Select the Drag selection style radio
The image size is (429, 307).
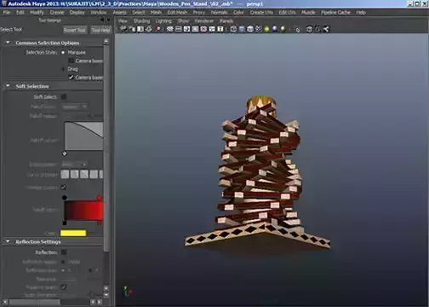click(63, 69)
